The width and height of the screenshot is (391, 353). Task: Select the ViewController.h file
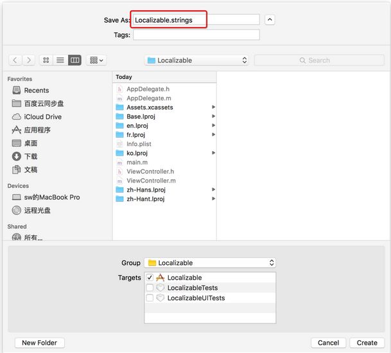pos(150,172)
